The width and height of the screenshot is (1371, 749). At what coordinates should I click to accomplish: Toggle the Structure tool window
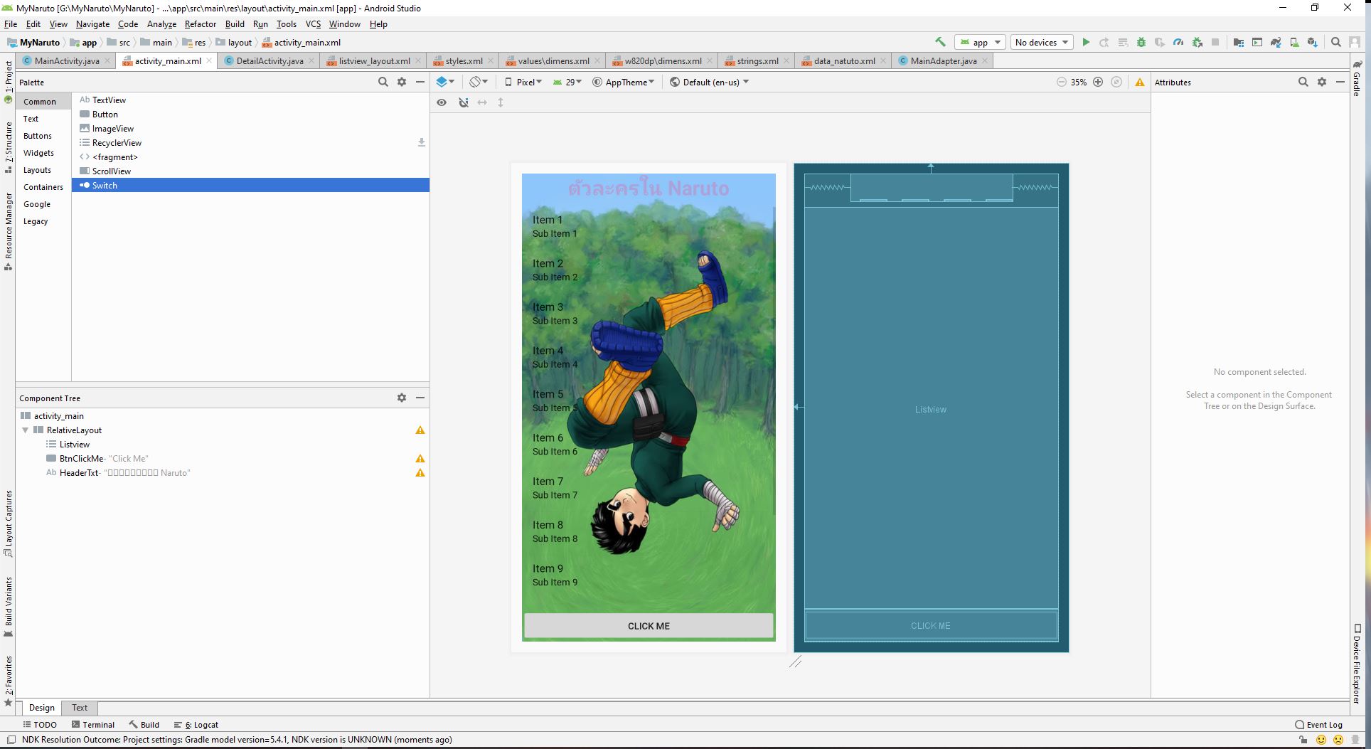pos(8,147)
